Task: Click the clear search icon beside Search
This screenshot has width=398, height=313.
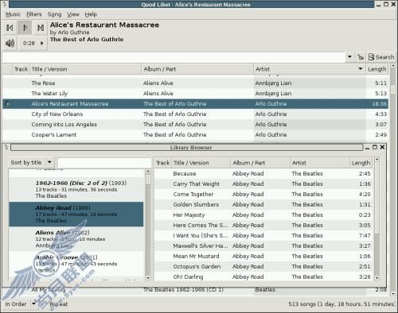Action: [361, 56]
